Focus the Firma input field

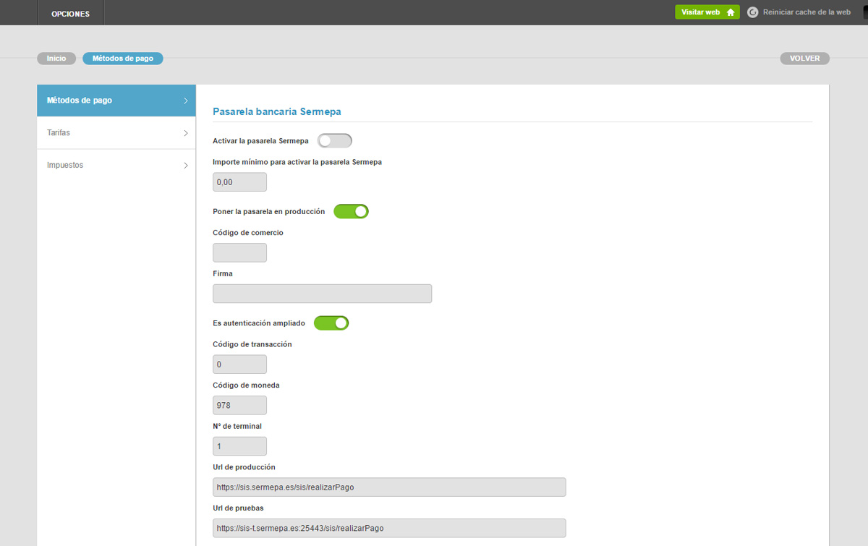pyautogui.click(x=322, y=294)
